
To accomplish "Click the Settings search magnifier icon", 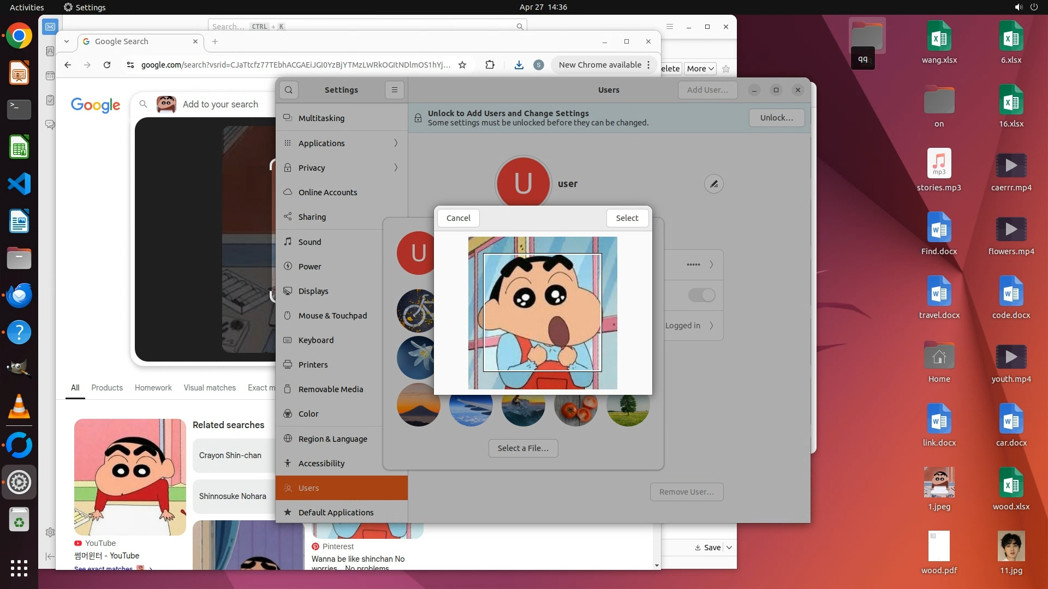I will [x=288, y=90].
